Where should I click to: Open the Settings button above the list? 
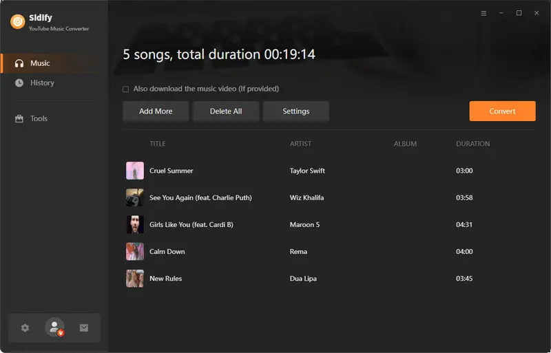(x=296, y=111)
